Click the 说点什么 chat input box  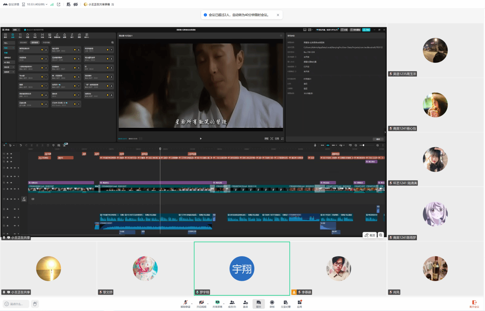pos(16,304)
